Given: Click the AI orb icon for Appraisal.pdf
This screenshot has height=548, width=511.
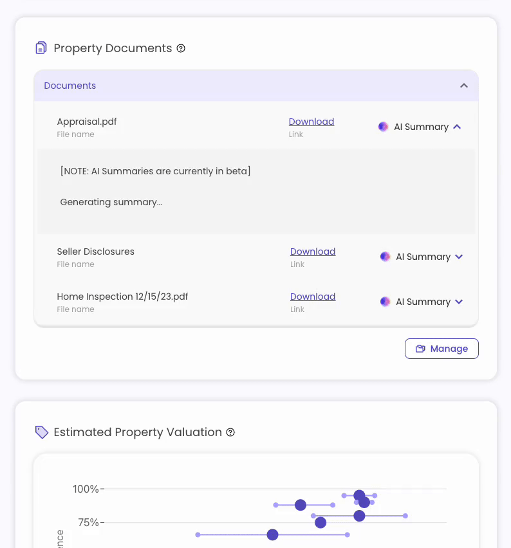Looking at the screenshot, I should click(384, 127).
